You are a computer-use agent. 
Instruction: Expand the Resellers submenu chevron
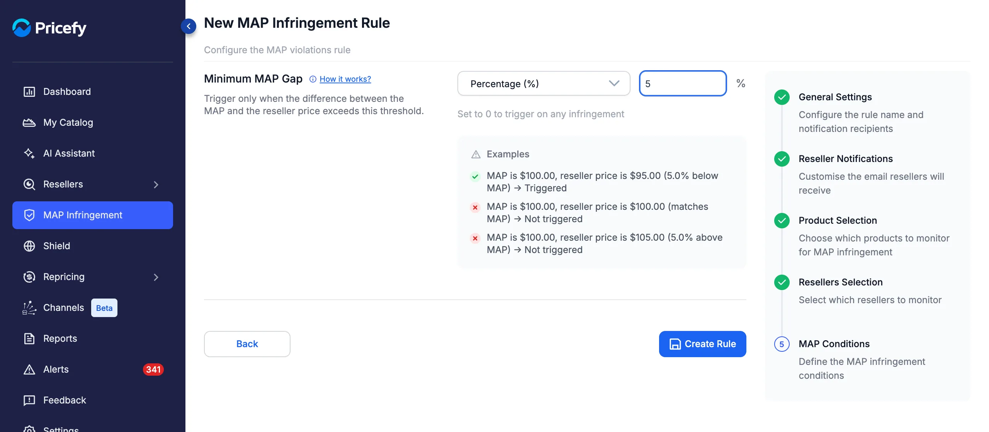tap(156, 185)
